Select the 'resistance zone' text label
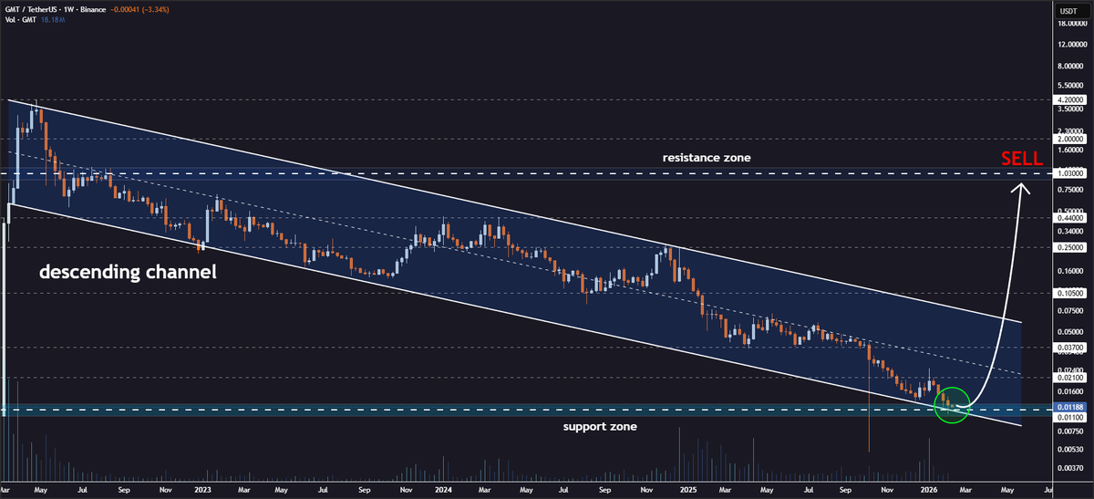 (707, 158)
